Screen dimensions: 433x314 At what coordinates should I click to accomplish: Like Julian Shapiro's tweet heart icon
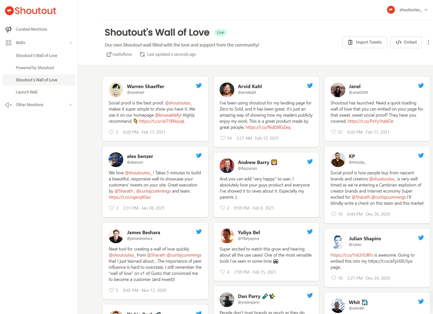click(333, 278)
